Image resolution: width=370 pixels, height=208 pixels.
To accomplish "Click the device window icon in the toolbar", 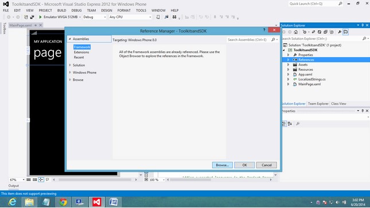I will 158,17.
